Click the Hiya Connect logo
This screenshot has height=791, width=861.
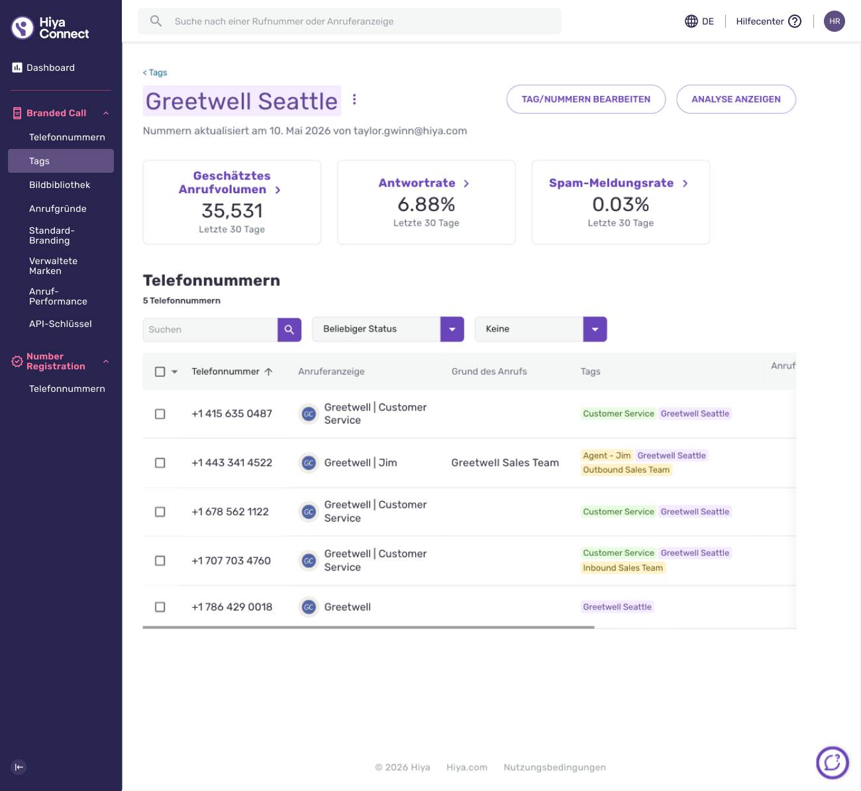tap(50, 28)
